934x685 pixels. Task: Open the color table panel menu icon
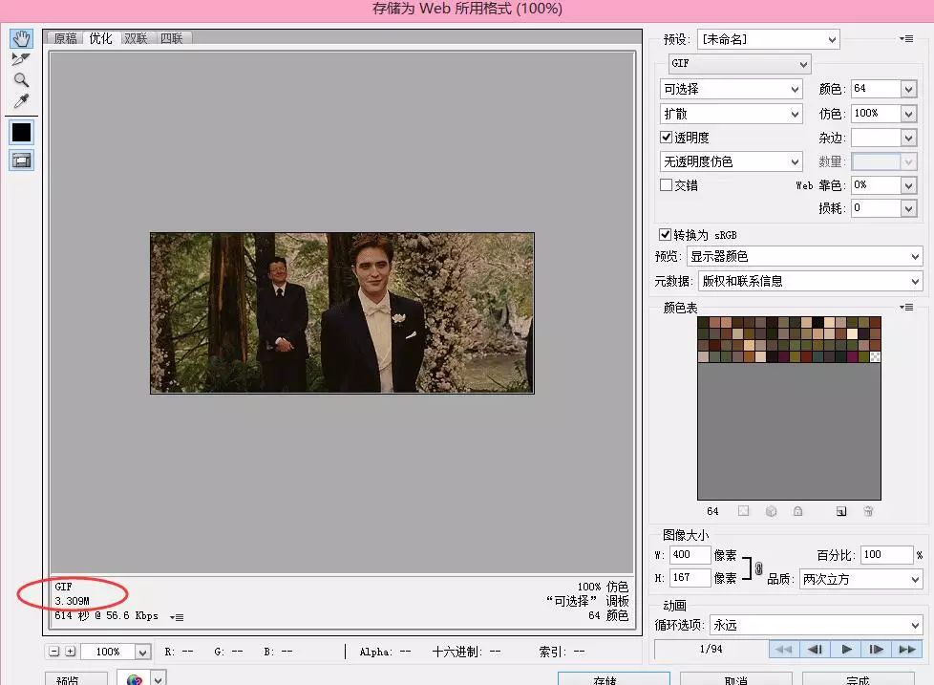point(906,307)
